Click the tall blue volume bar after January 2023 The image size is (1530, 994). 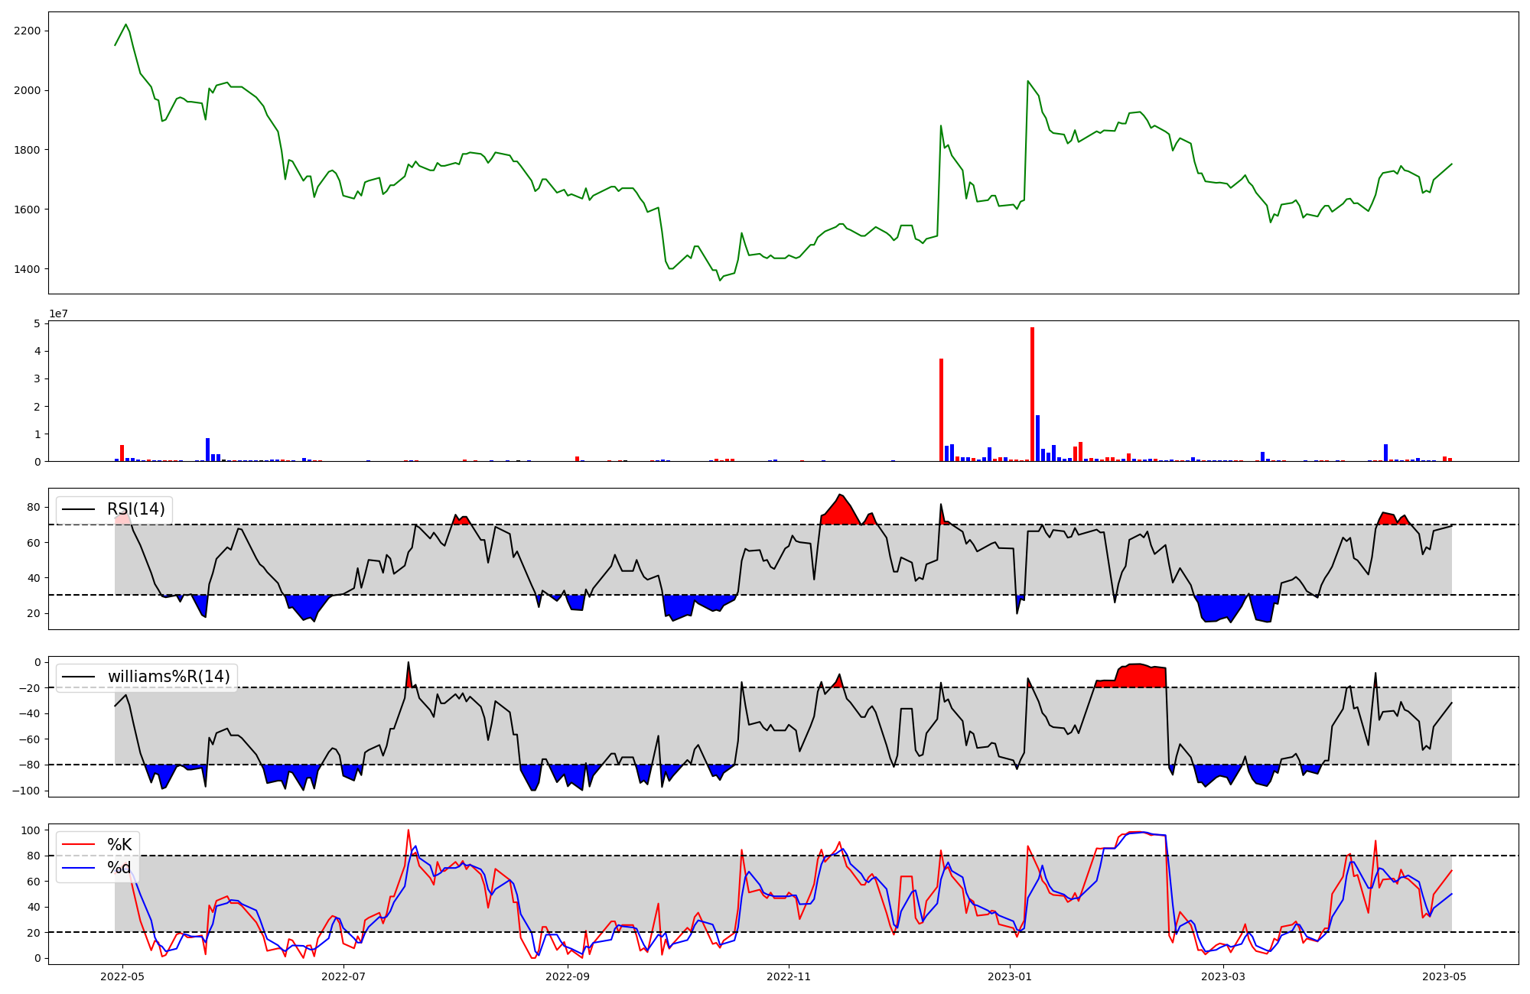click(1037, 440)
